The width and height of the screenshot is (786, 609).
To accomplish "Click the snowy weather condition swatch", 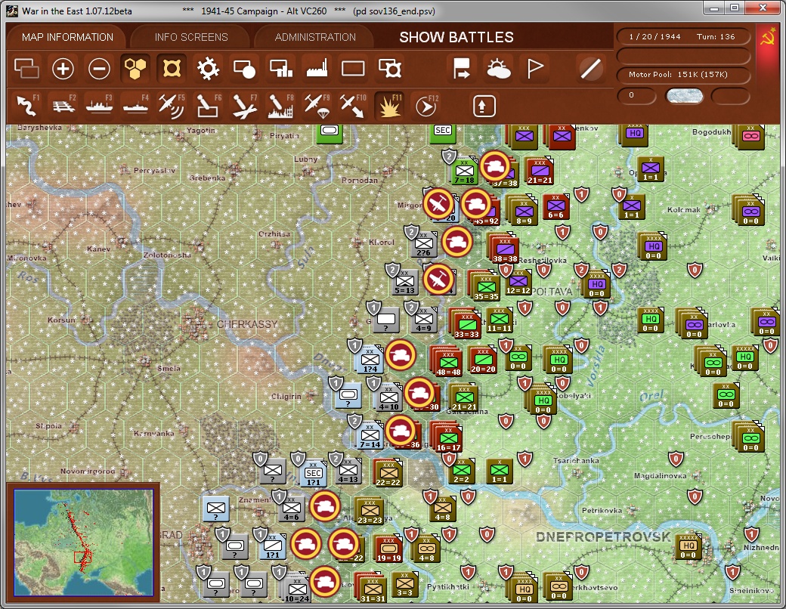I will (x=684, y=97).
